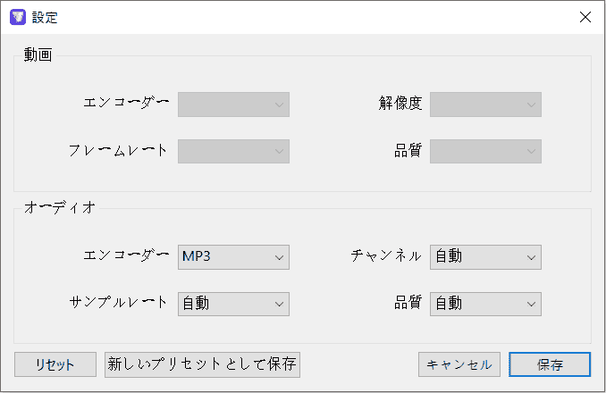This screenshot has width=606, height=393.
Task: Click the 動画 group header
Action: pos(38,55)
